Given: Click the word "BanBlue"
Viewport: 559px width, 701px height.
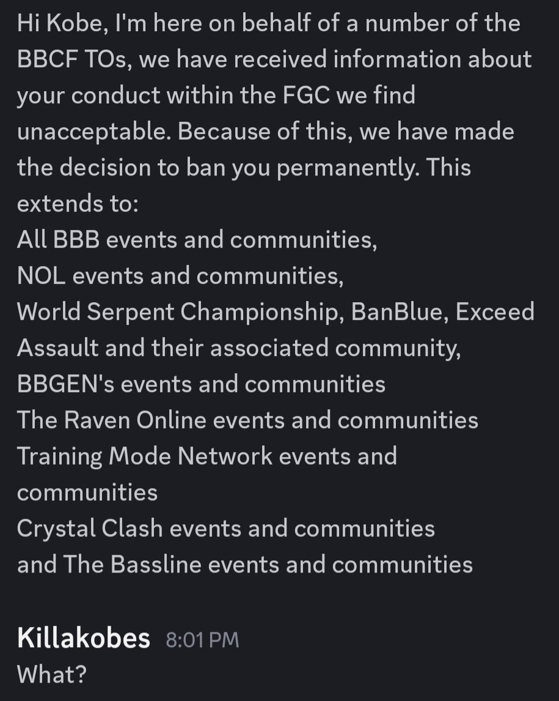Looking at the screenshot, I should [x=398, y=312].
